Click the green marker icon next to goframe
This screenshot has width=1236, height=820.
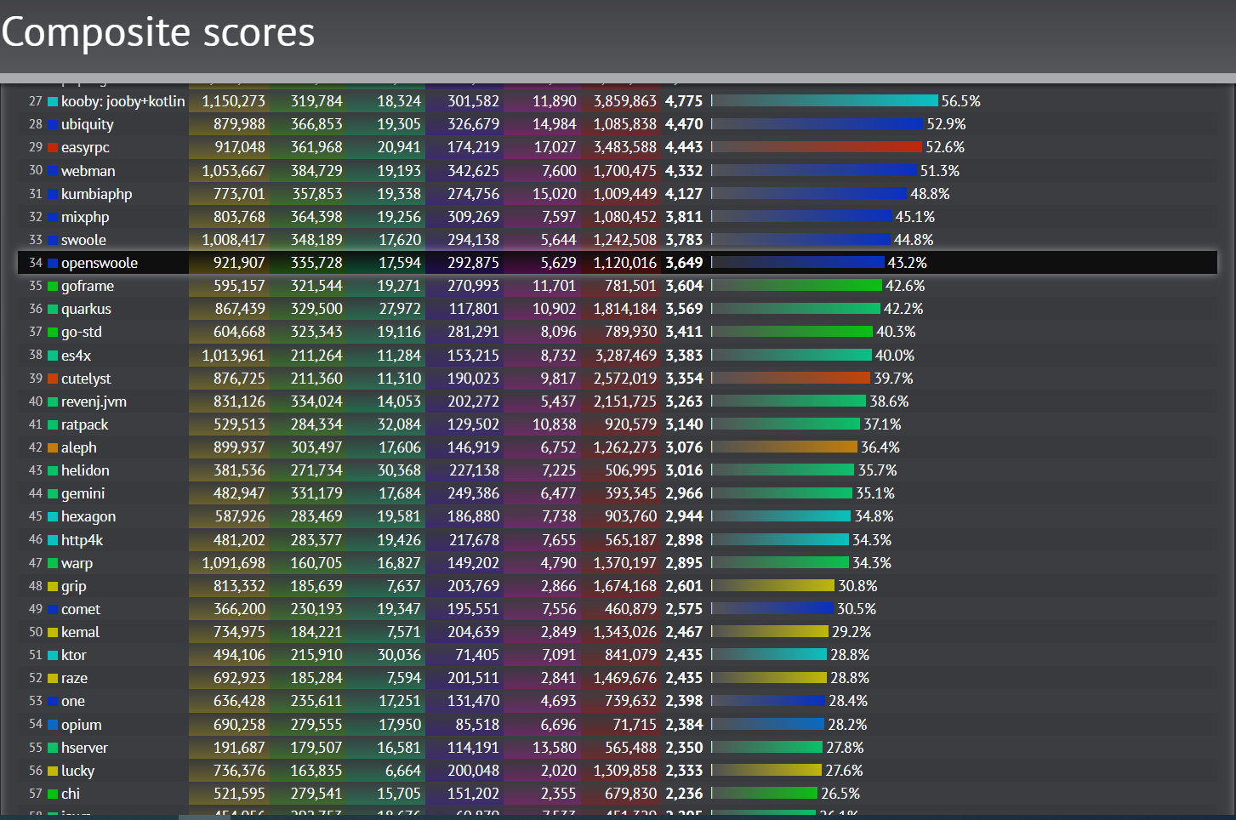coord(53,286)
